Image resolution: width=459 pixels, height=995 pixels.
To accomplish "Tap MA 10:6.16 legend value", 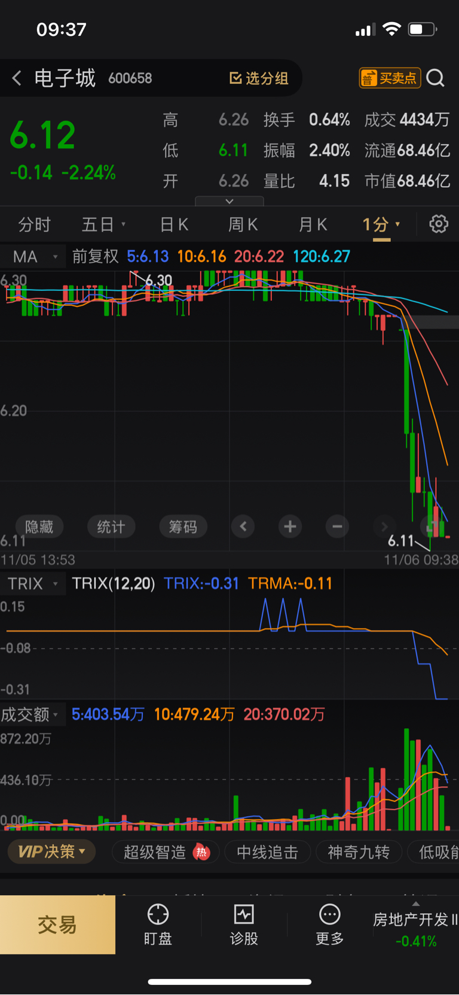I will [x=201, y=257].
